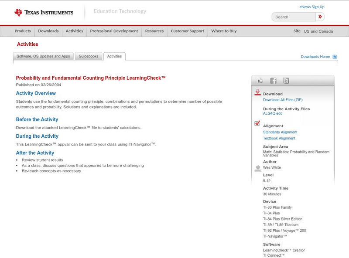The width and height of the screenshot is (349, 258).
Task: Change site region US and Canada
Action: [x=318, y=31]
